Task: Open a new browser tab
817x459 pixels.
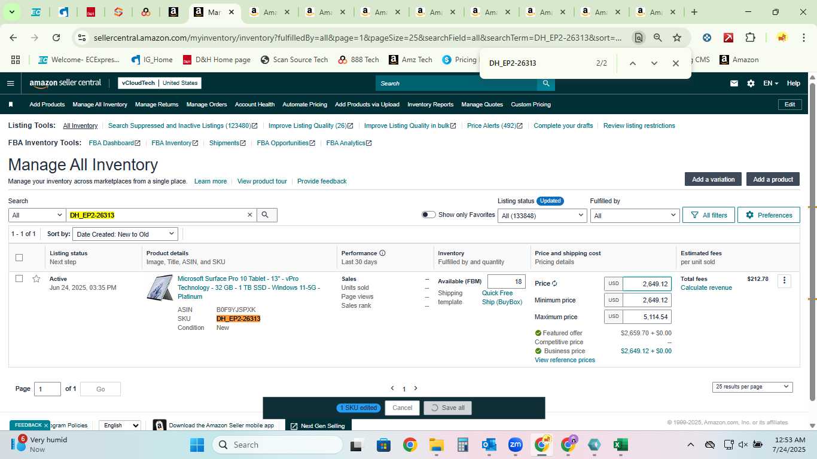Action: click(x=694, y=12)
